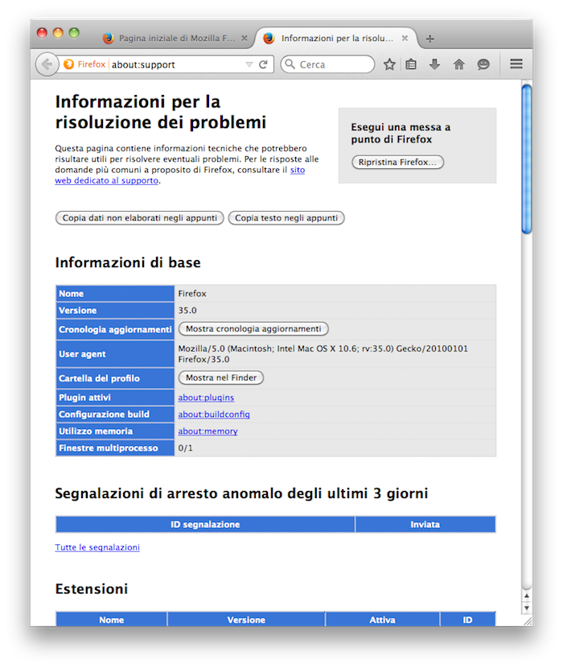Open the hamburger menu
The height and width of the screenshot is (668, 563).
(x=516, y=64)
